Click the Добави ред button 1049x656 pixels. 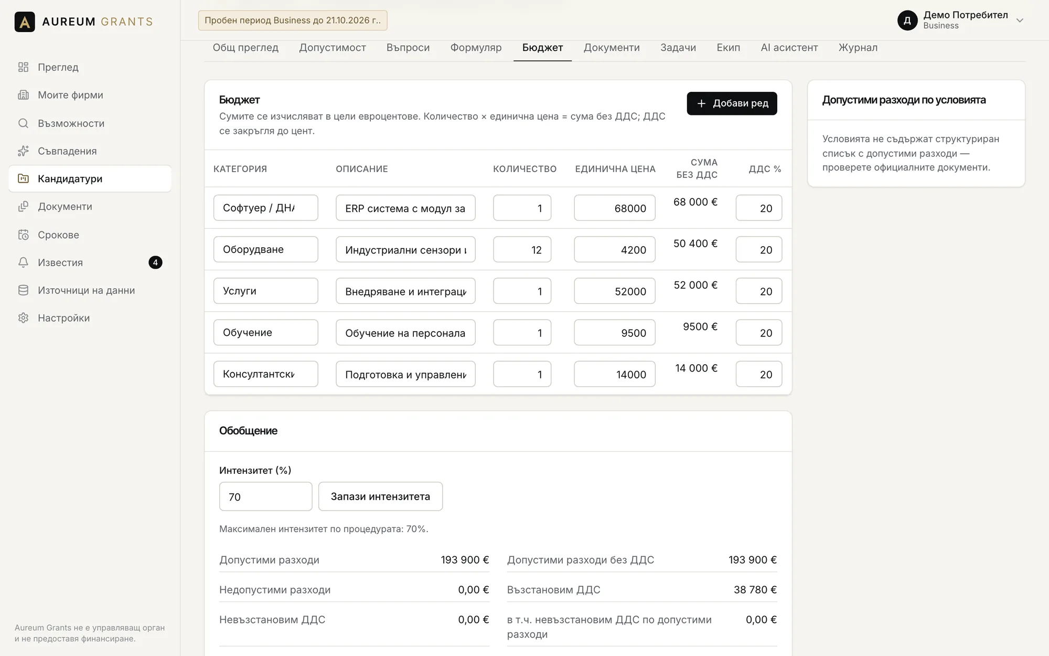point(732,103)
